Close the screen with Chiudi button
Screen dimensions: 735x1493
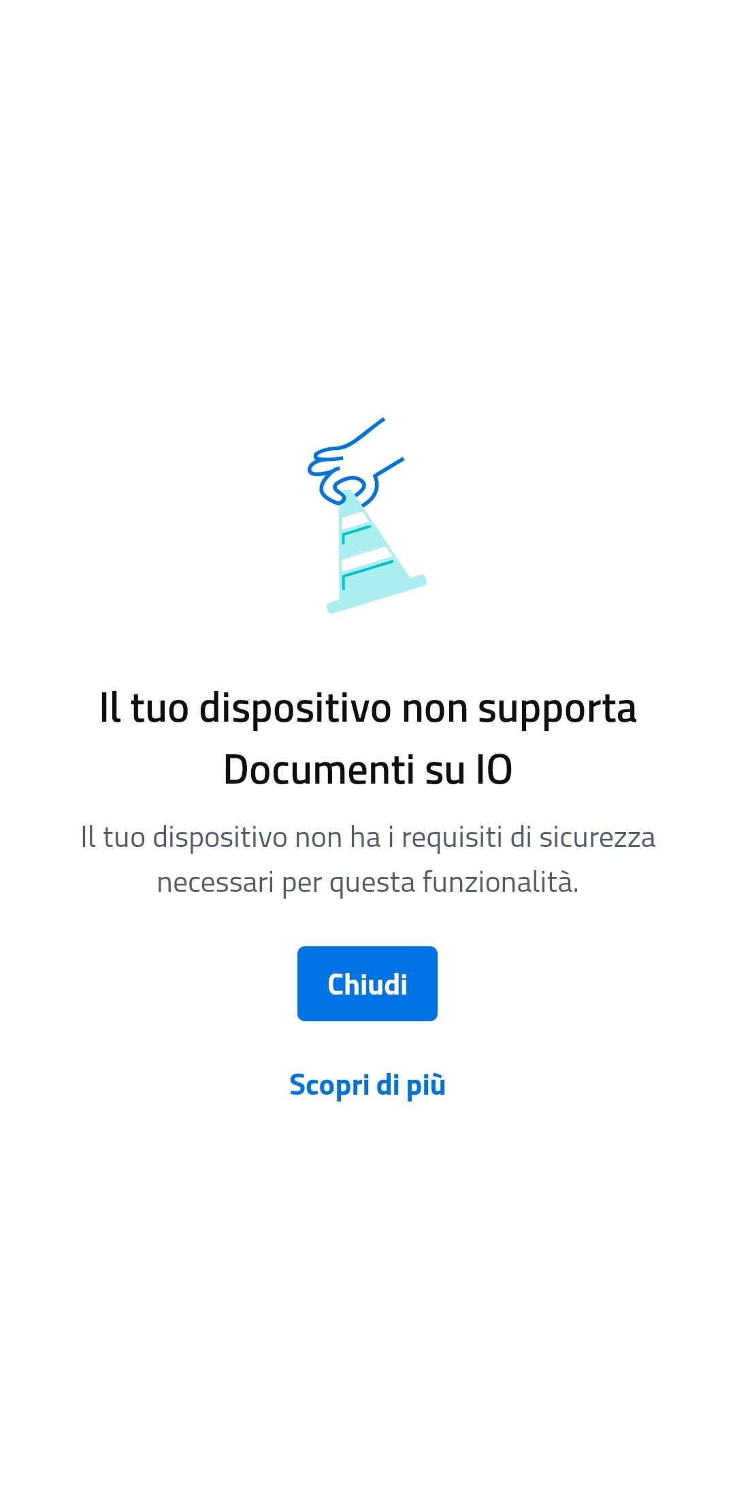[367, 984]
